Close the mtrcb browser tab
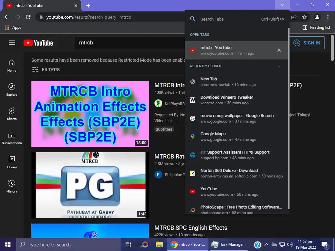This screenshot has height=251, width=335. (x=76, y=6)
